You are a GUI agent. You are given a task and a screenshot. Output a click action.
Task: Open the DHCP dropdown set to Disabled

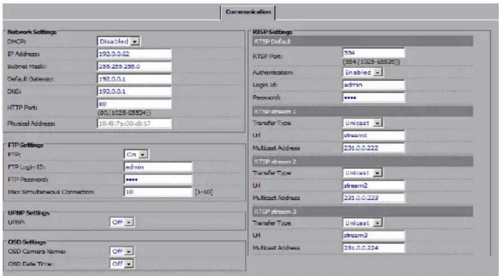coord(118,41)
